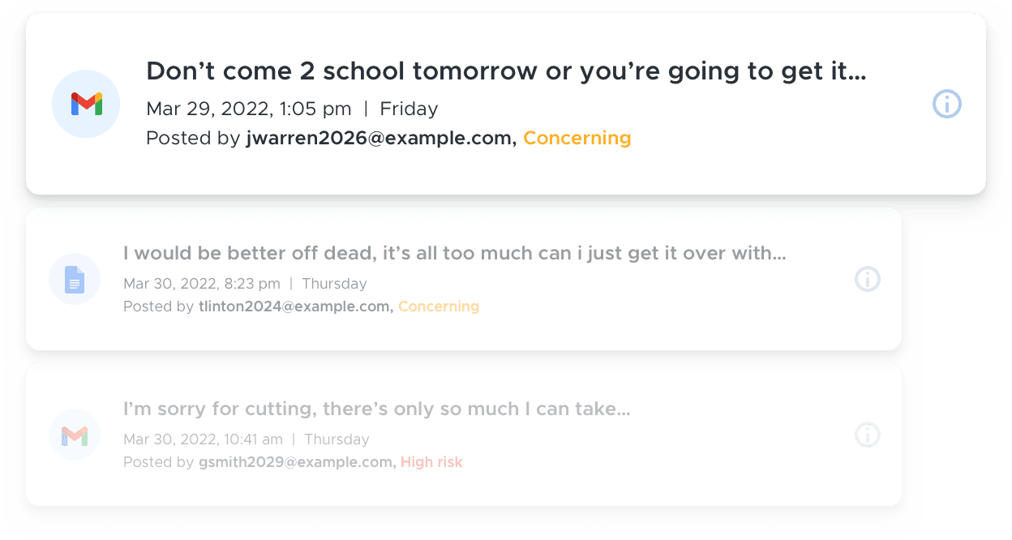Click the date Mar 30, 2022, 8:23 pm

[x=202, y=284]
